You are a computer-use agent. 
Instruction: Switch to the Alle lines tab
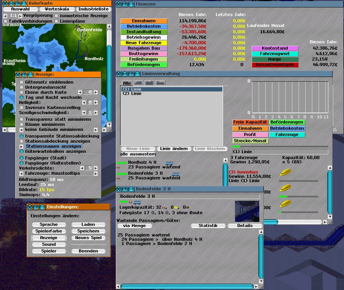pos(127,83)
